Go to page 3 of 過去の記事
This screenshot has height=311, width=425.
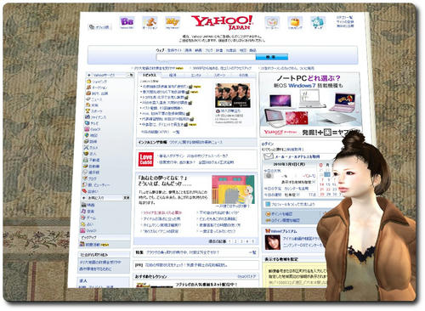pyautogui.click(x=241, y=241)
